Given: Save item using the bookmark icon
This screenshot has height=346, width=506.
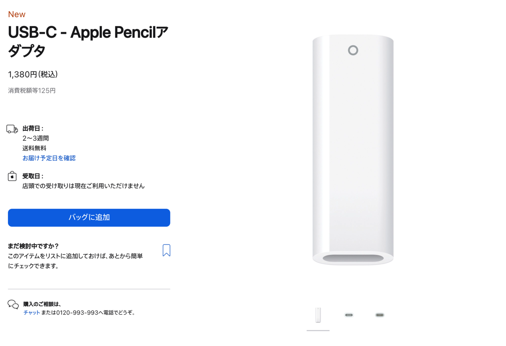Looking at the screenshot, I should (x=166, y=250).
